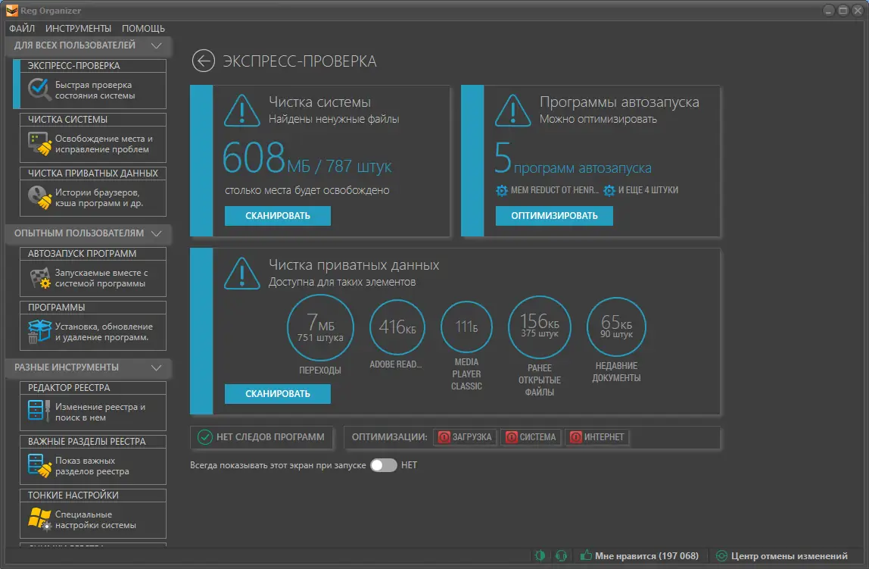Click the 5 программ автозапуска text
869x569 pixels.
(x=572, y=158)
